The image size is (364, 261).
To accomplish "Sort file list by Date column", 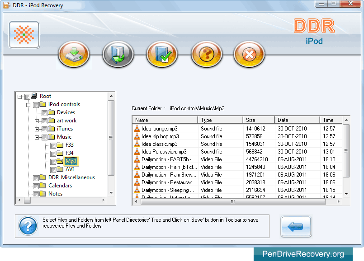I will (x=297, y=120).
